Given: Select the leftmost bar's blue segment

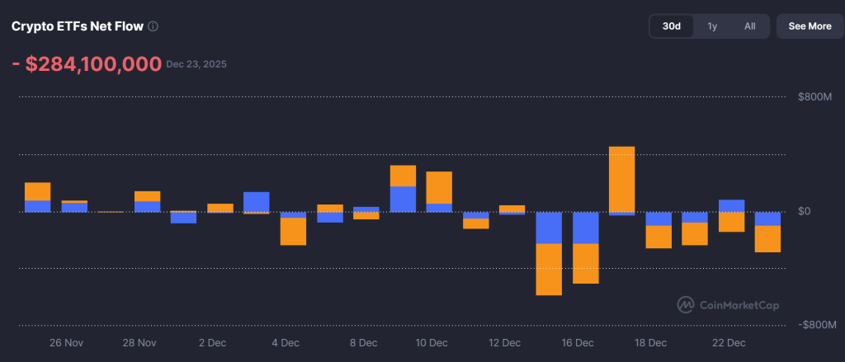Looking at the screenshot, I should click(38, 206).
